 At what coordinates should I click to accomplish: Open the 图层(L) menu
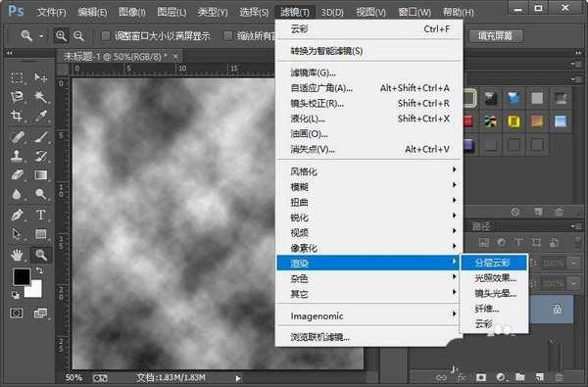tap(171, 13)
